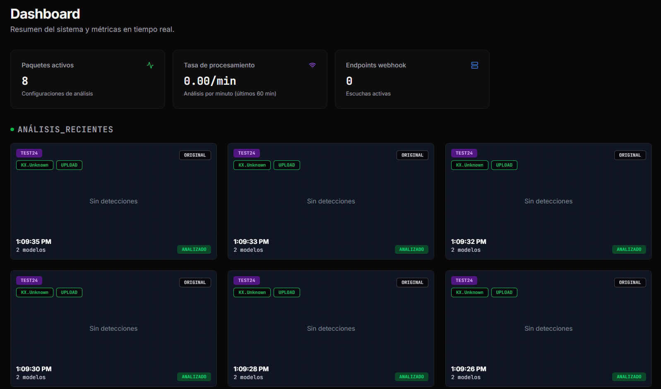The height and width of the screenshot is (389, 661).
Task: Click the "Dashboard" page heading
Action: [45, 14]
